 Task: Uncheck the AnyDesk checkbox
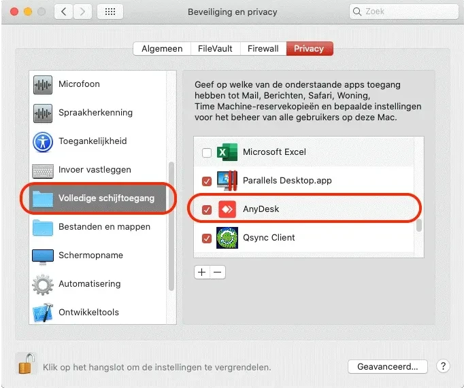click(x=207, y=210)
